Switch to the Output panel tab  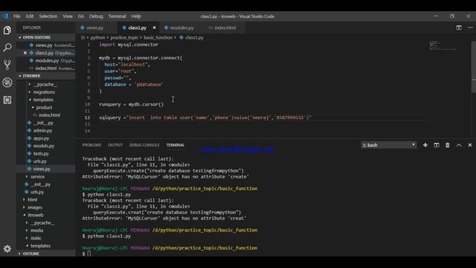(115, 145)
